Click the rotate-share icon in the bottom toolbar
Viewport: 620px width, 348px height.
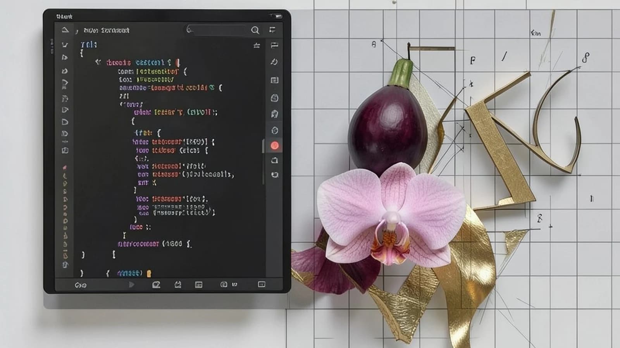(178, 285)
